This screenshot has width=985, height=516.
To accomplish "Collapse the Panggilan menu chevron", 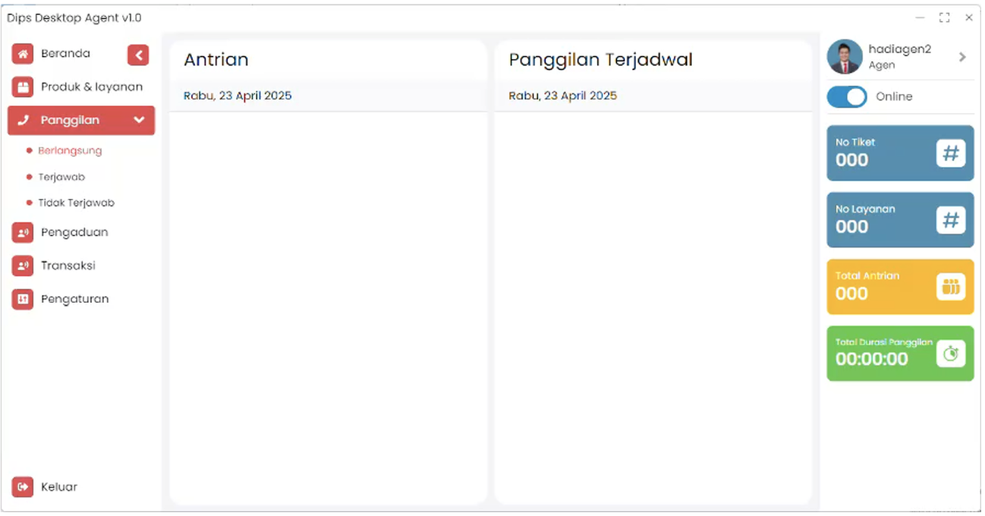I will point(139,121).
